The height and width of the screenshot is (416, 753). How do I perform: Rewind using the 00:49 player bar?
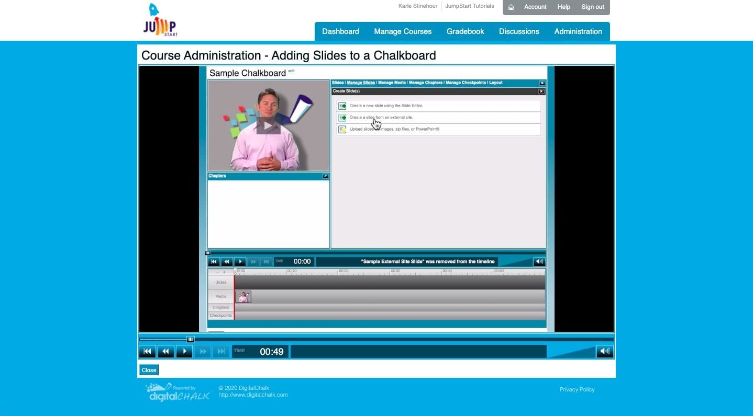tap(166, 352)
